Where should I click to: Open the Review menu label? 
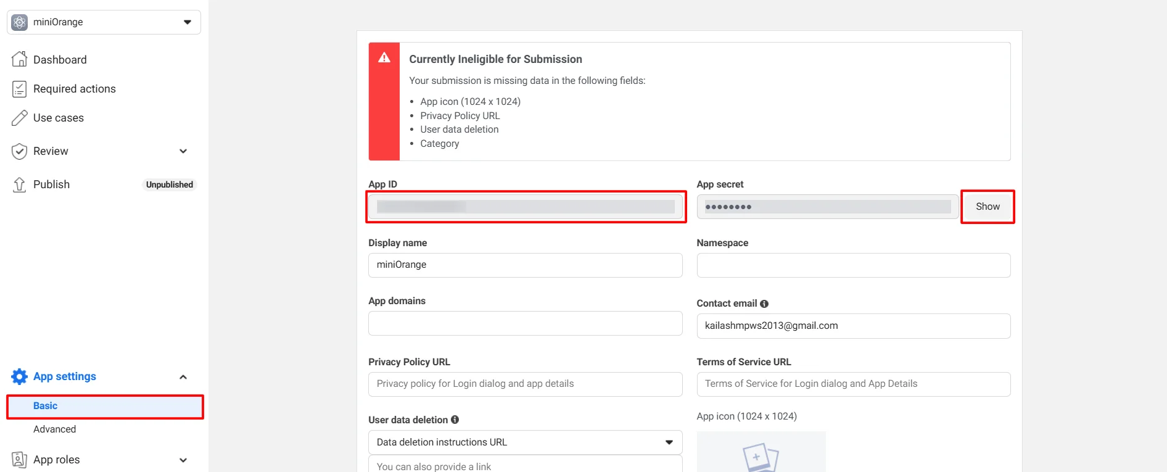click(51, 151)
